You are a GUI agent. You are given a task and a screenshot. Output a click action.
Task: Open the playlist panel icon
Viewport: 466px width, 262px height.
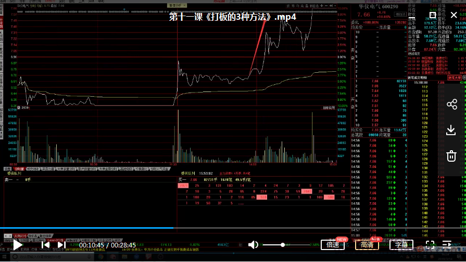[447, 244]
